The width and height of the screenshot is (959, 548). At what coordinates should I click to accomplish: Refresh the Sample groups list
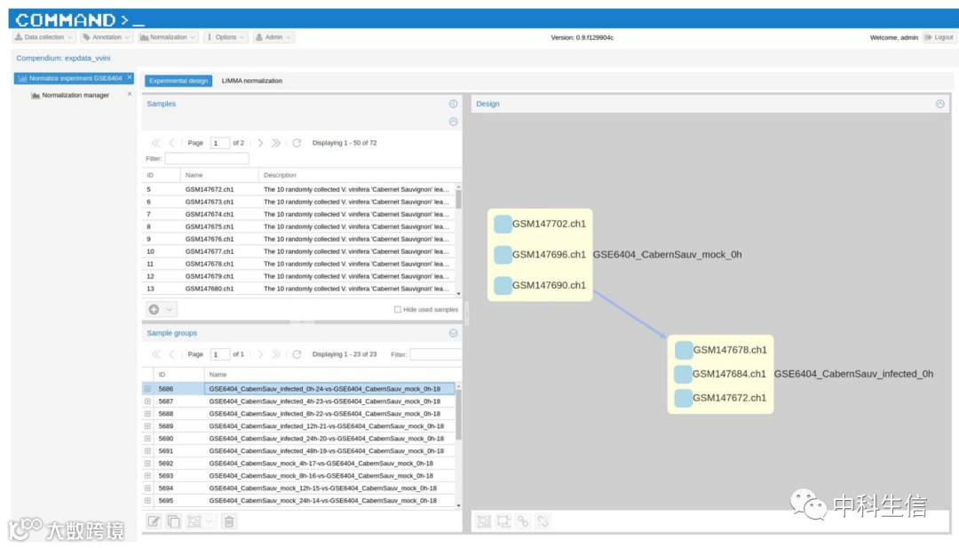pos(297,354)
